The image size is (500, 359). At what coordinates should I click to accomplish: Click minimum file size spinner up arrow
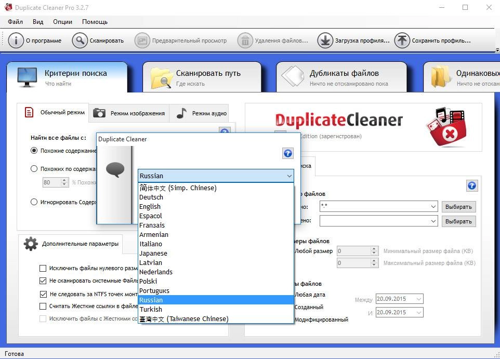374,249
